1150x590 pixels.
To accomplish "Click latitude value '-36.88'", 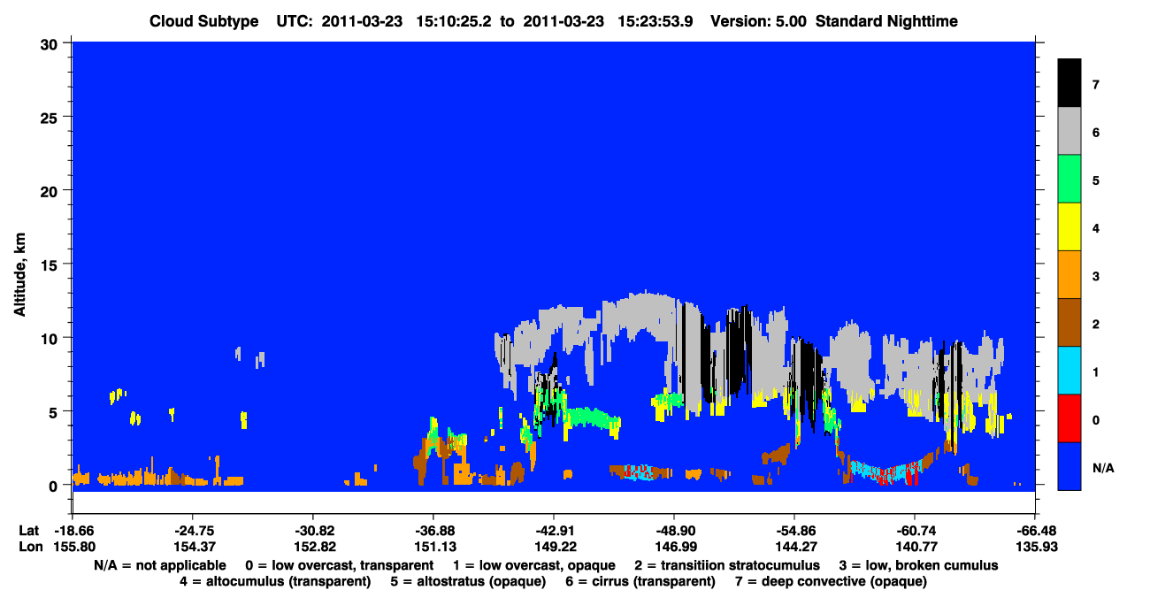I will 433,530.
